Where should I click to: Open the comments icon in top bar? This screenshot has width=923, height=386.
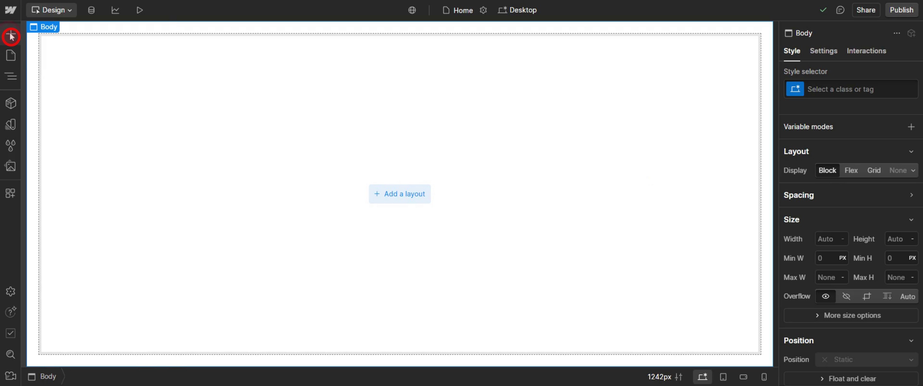point(840,10)
